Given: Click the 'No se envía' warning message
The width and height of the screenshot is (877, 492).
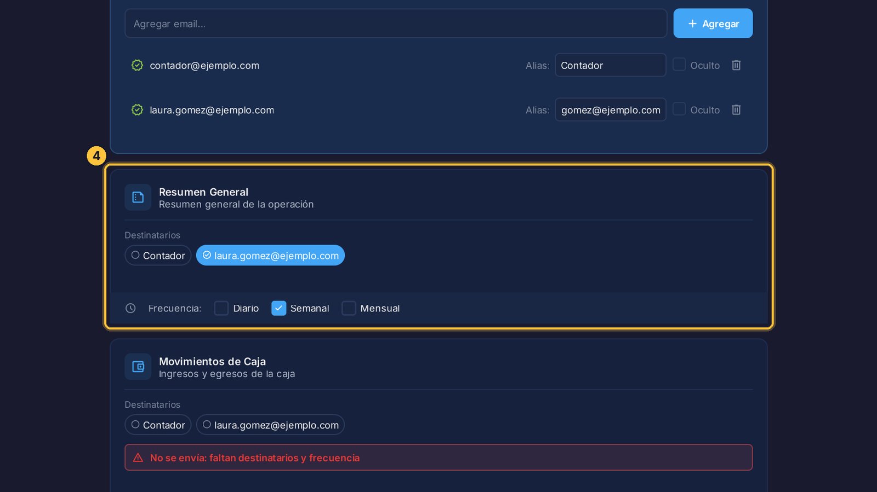Looking at the screenshot, I should click(x=438, y=458).
